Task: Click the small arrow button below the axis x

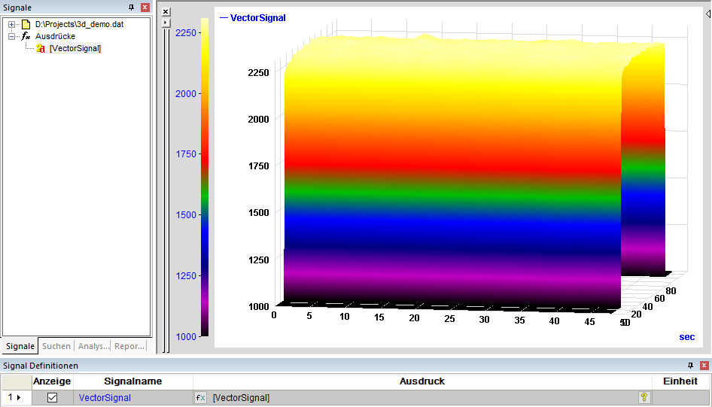Action: click(x=166, y=23)
